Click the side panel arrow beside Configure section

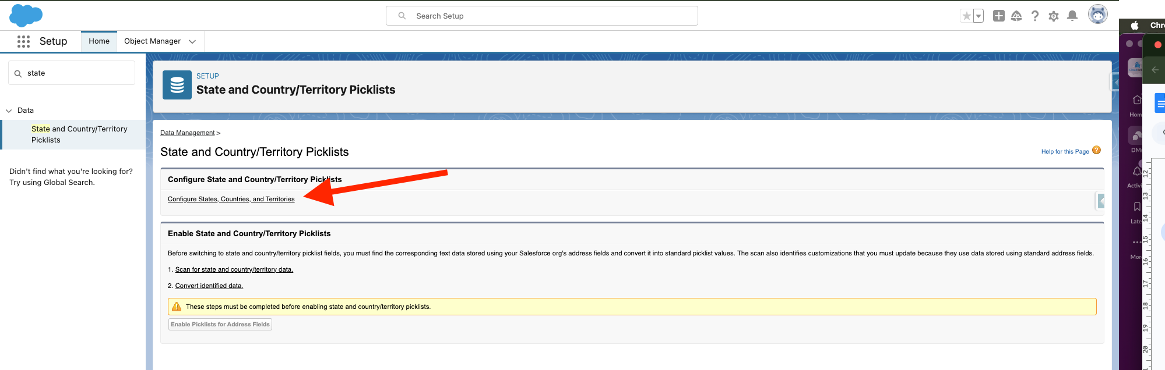[x=1100, y=201]
